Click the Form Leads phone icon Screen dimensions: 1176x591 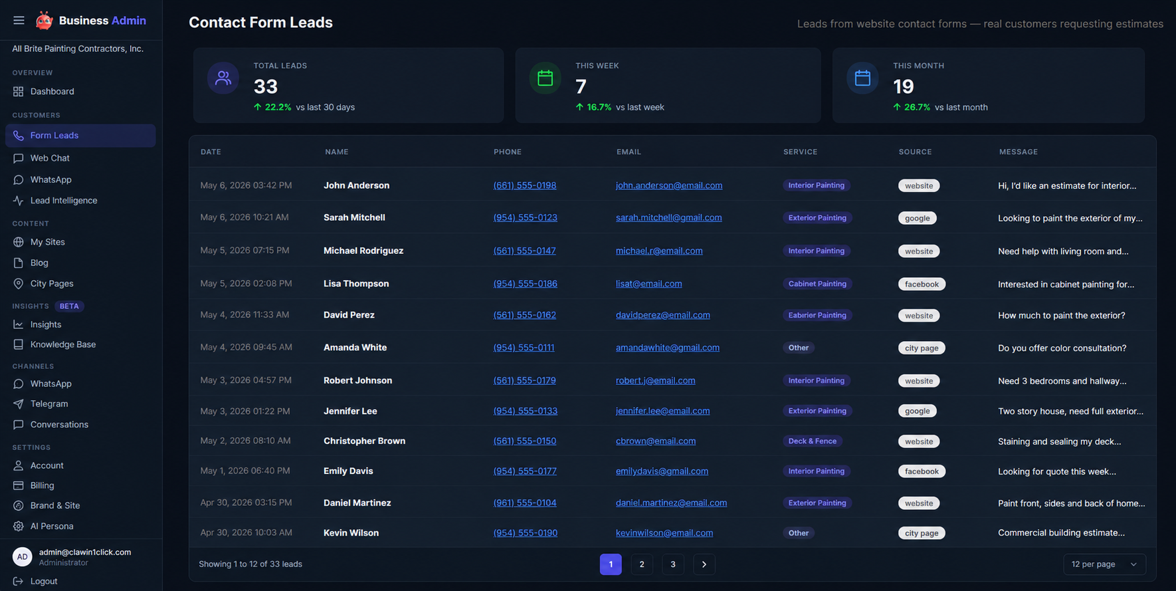[x=18, y=136]
